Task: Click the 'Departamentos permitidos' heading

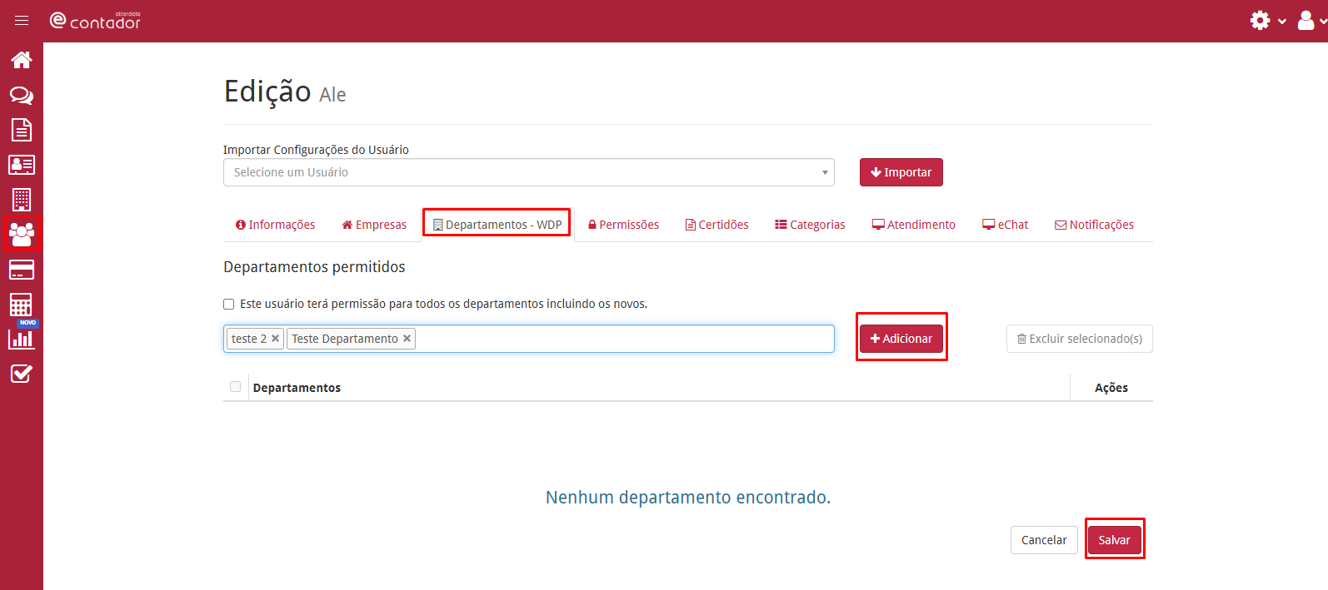Action: click(x=314, y=267)
